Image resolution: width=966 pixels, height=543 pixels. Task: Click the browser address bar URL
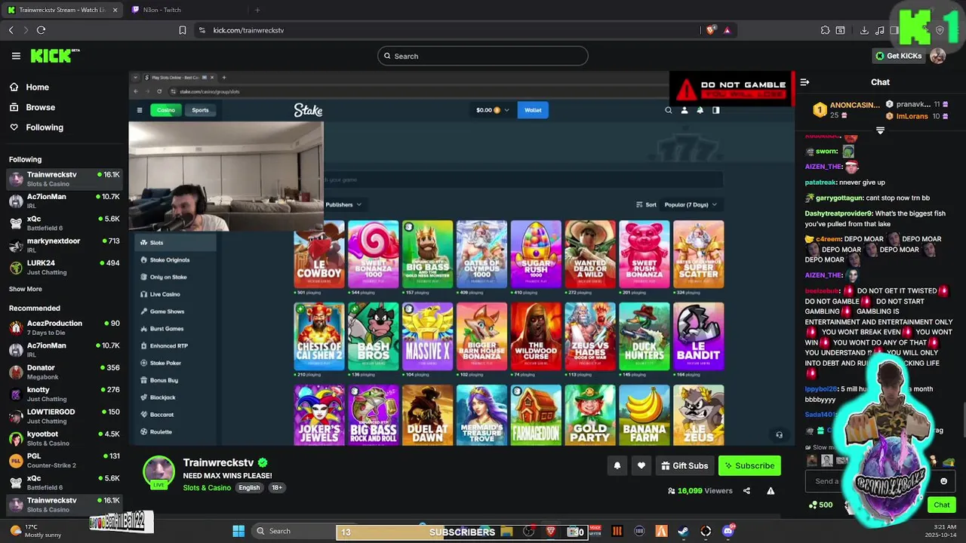(x=248, y=30)
